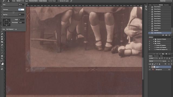Image resolution: width=173 pixels, height=97 pixels.
Task: Create new action icon
Action: tap(166, 54)
